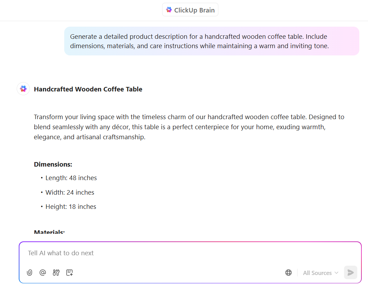
Task: Expand the All Sources dropdown
Action: (320, 273)
